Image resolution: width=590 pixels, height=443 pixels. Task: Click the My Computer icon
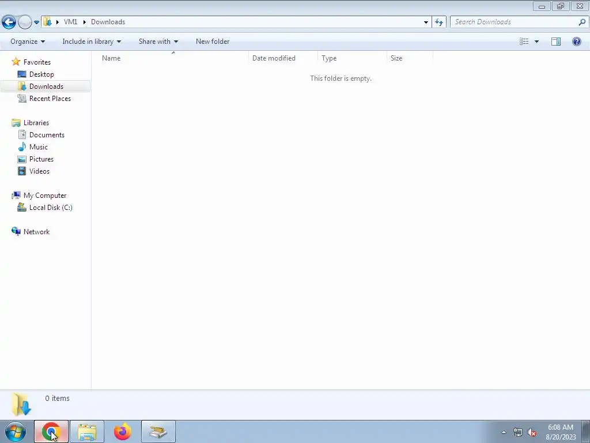[x=16, y=195]
